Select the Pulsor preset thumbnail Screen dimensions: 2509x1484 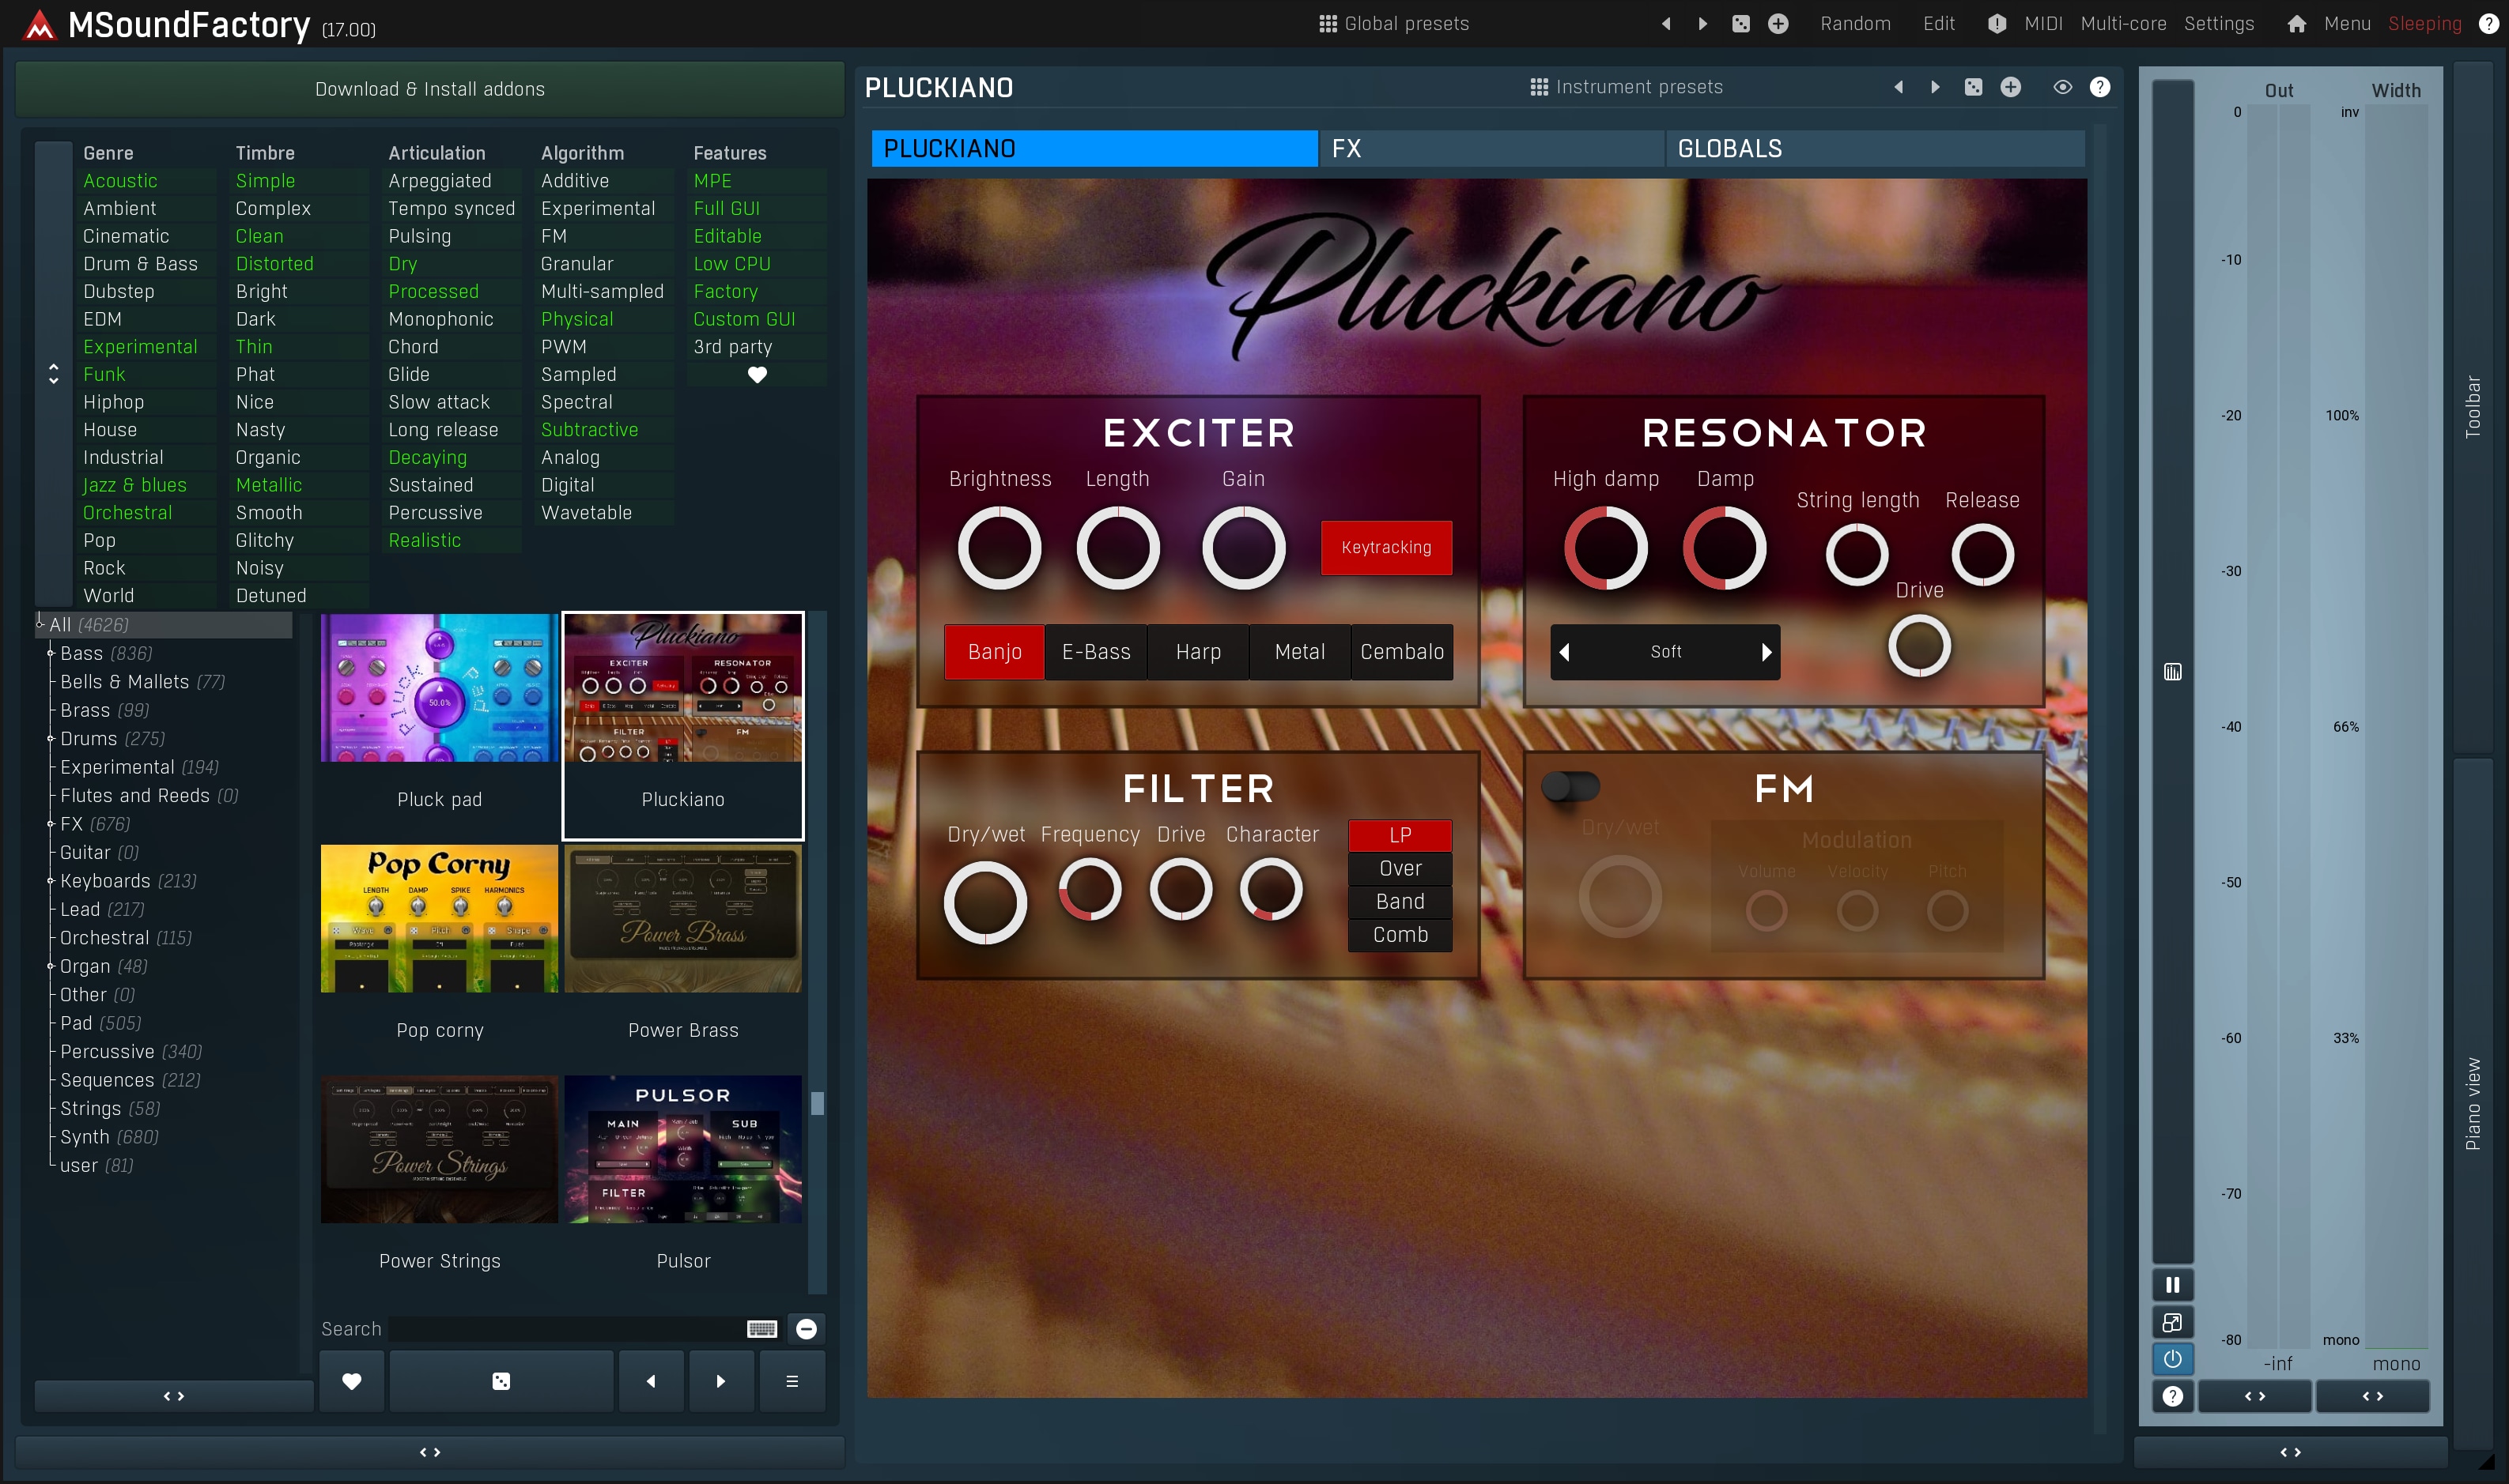[683, 1150]
